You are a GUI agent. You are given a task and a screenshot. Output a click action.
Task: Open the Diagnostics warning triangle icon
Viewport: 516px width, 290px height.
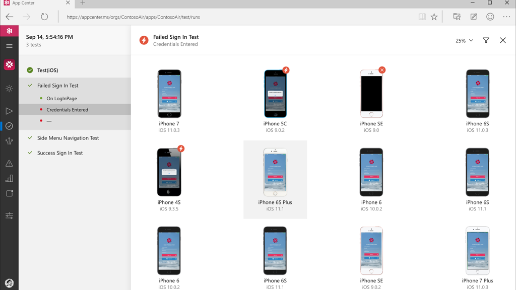point(9,164)
